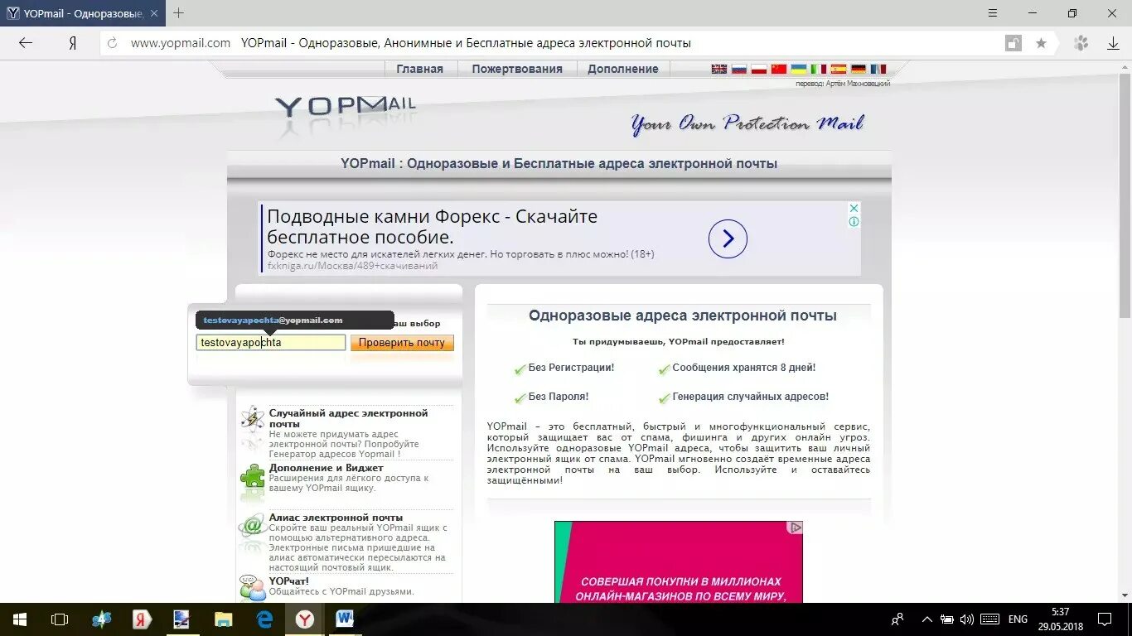The height and width of the screenshot is (636, 1132).
Task: Open the Главная menu item
Action: tap(419, 69)
